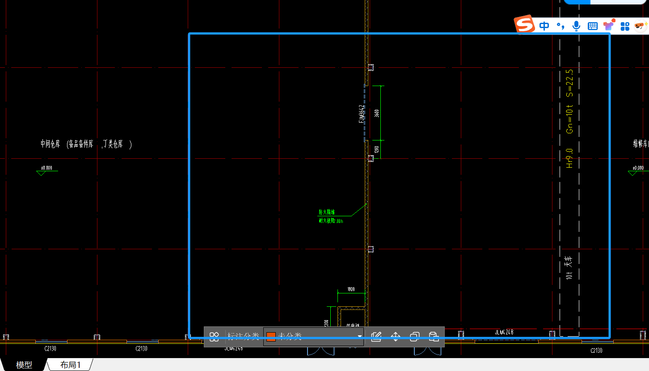Click the edit annotation pencil icon
Image resolution: width=649 pixels, height=371 pixels.
[376, 336]
